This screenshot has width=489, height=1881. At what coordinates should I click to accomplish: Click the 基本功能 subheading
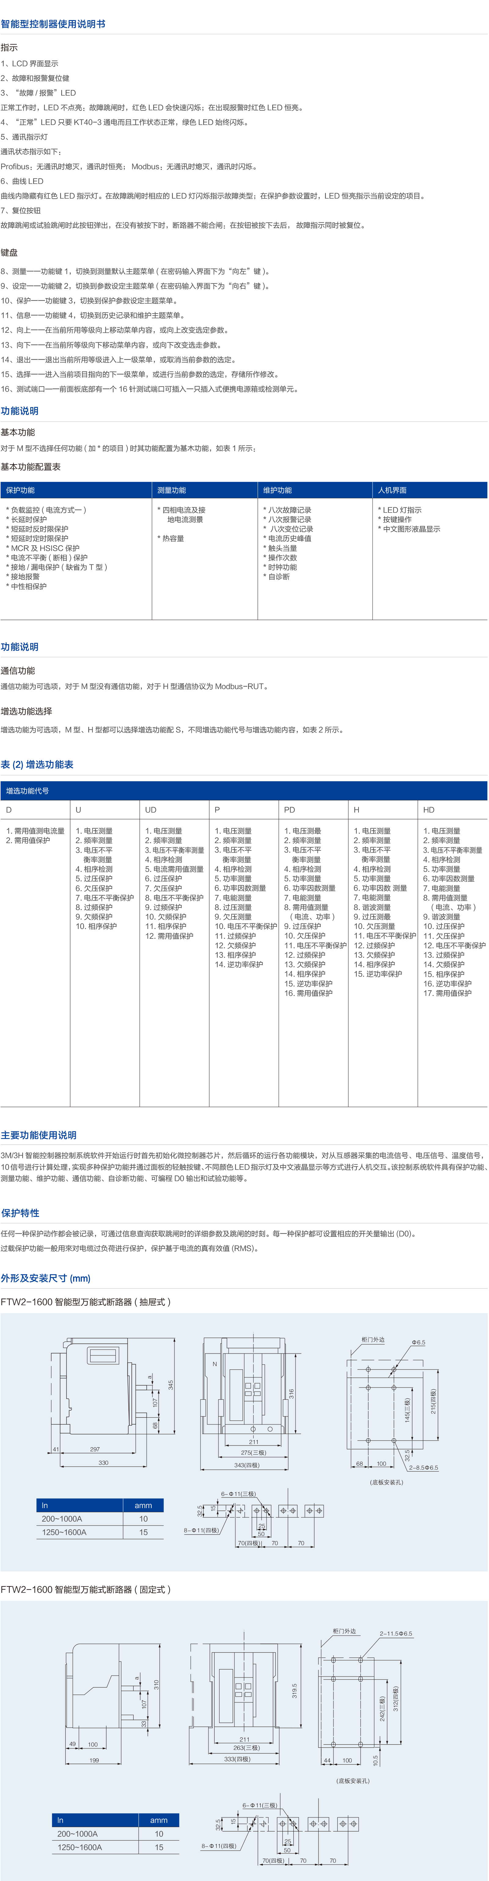[17, 432]
